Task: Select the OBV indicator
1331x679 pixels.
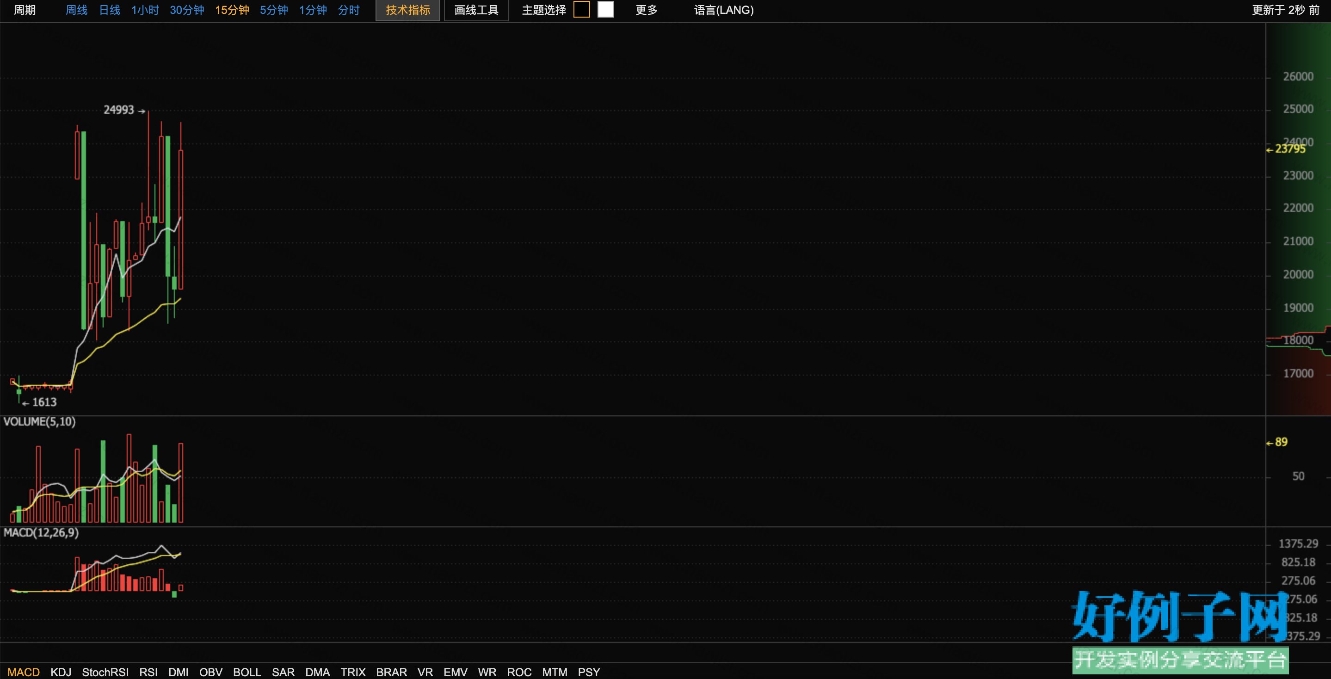Action: tap(211, 672)
